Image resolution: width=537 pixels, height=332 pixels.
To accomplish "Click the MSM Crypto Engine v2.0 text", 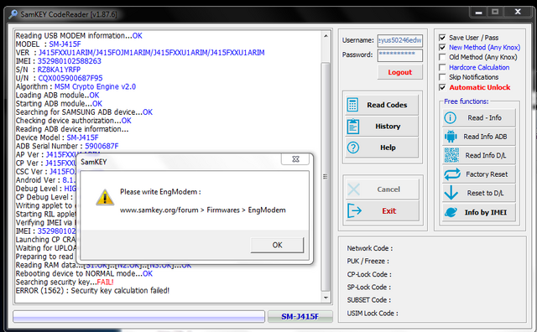I will point(95,86).
